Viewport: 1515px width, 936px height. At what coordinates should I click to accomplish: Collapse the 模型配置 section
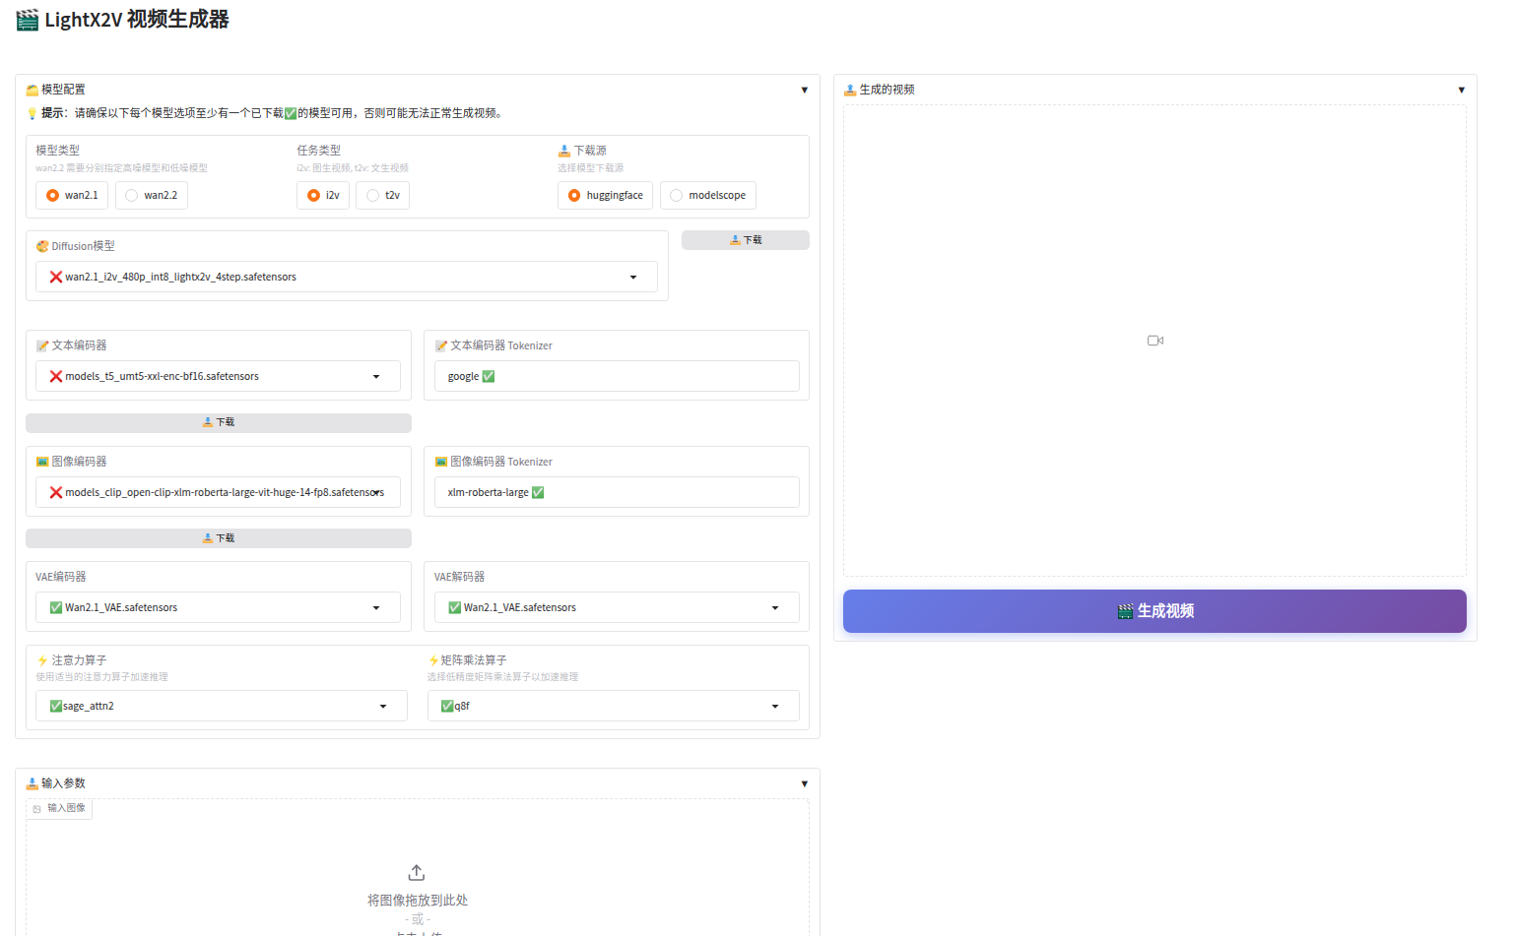pyautogui.click(x=805, y=91)
